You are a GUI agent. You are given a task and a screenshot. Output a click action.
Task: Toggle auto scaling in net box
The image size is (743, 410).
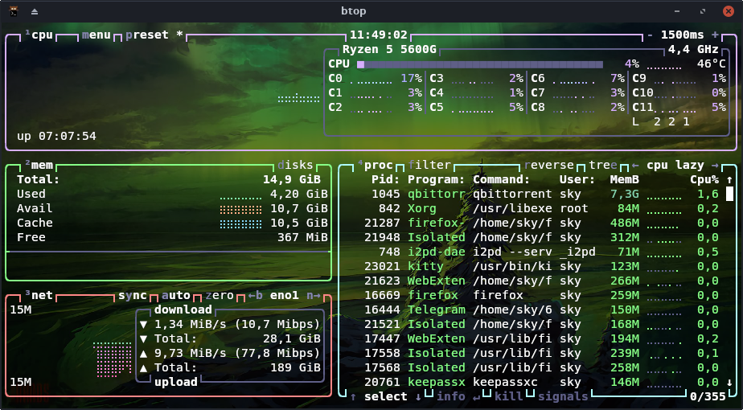pos(176,295)
